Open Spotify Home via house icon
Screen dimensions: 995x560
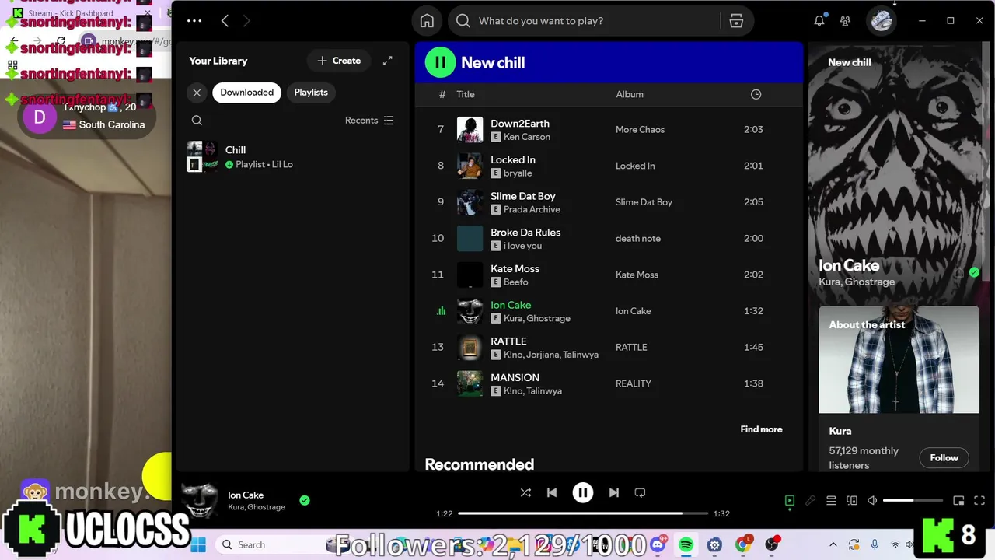(x=427, y=21)
